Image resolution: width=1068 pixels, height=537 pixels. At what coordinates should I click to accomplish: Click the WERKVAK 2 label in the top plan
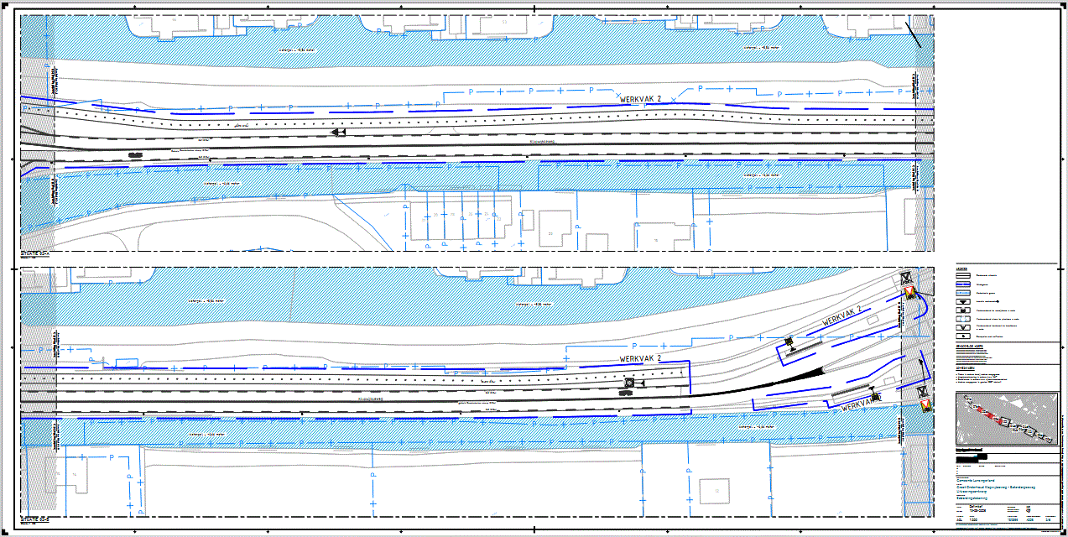[641, 99]
